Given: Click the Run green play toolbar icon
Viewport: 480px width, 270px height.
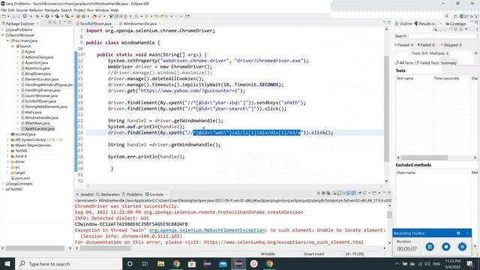Looking at the screenshot, I should (47, 16).
